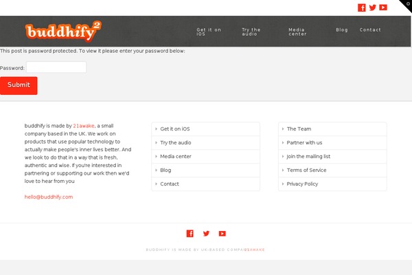Open the 'Terms of Service' footer link
Screen dimensions: 412x275
332,170
